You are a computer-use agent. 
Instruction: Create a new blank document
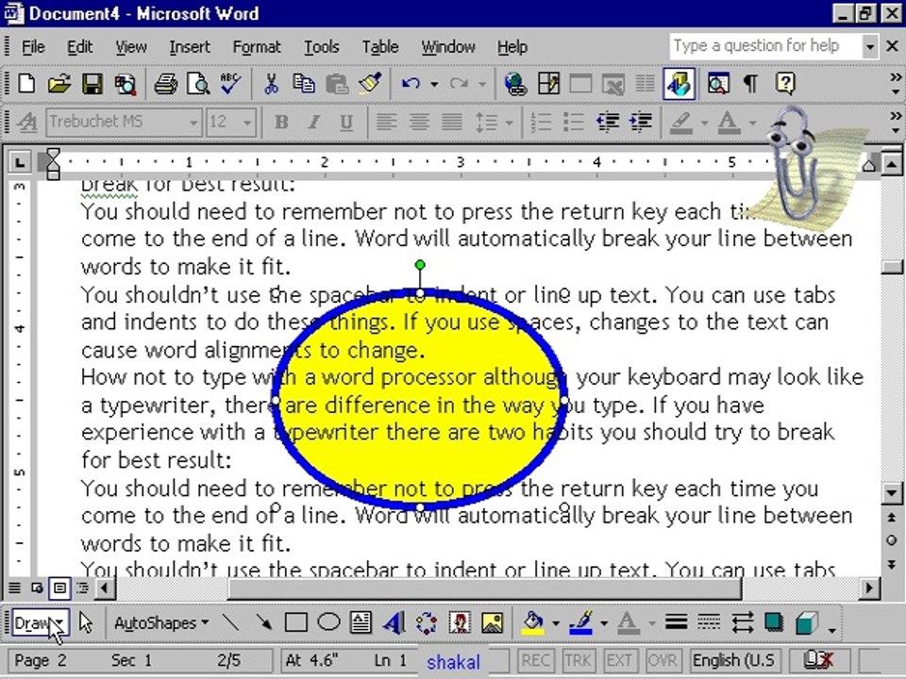click(26, 84)
